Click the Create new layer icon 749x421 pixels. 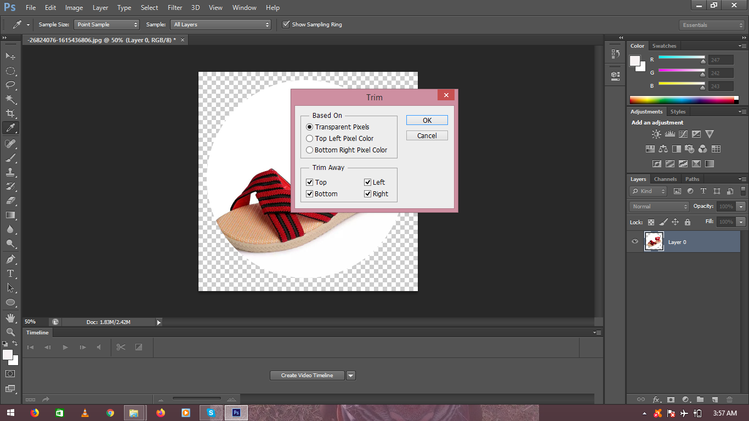coord(714,400)
